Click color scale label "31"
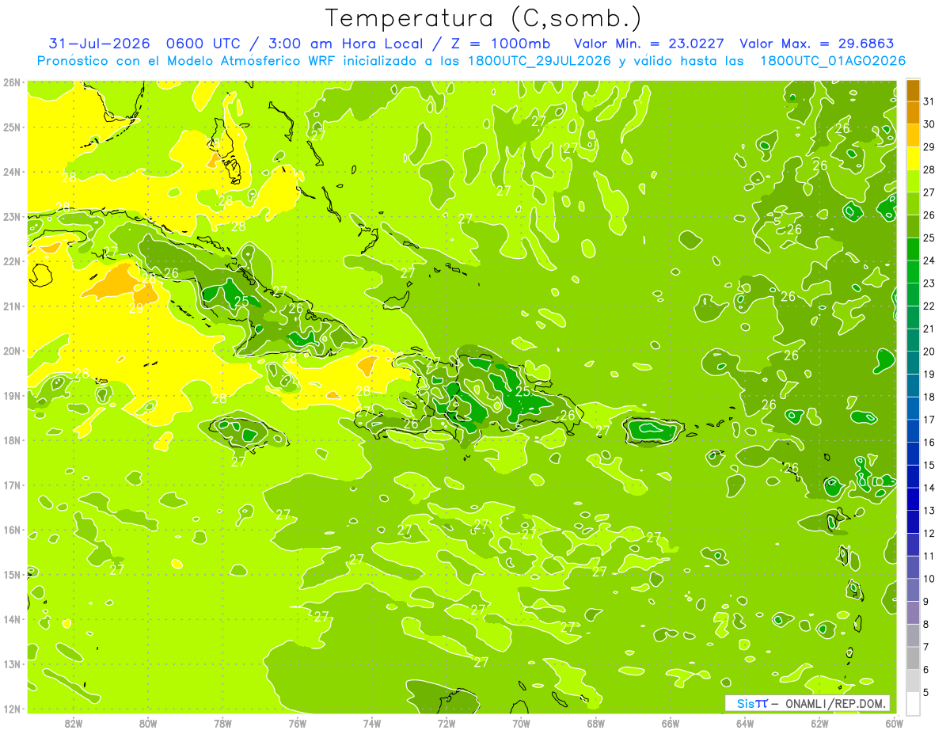 coord(929,101)
